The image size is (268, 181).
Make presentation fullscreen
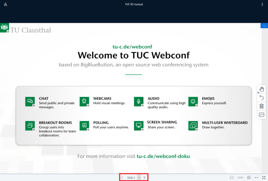[x=263, y=177]
